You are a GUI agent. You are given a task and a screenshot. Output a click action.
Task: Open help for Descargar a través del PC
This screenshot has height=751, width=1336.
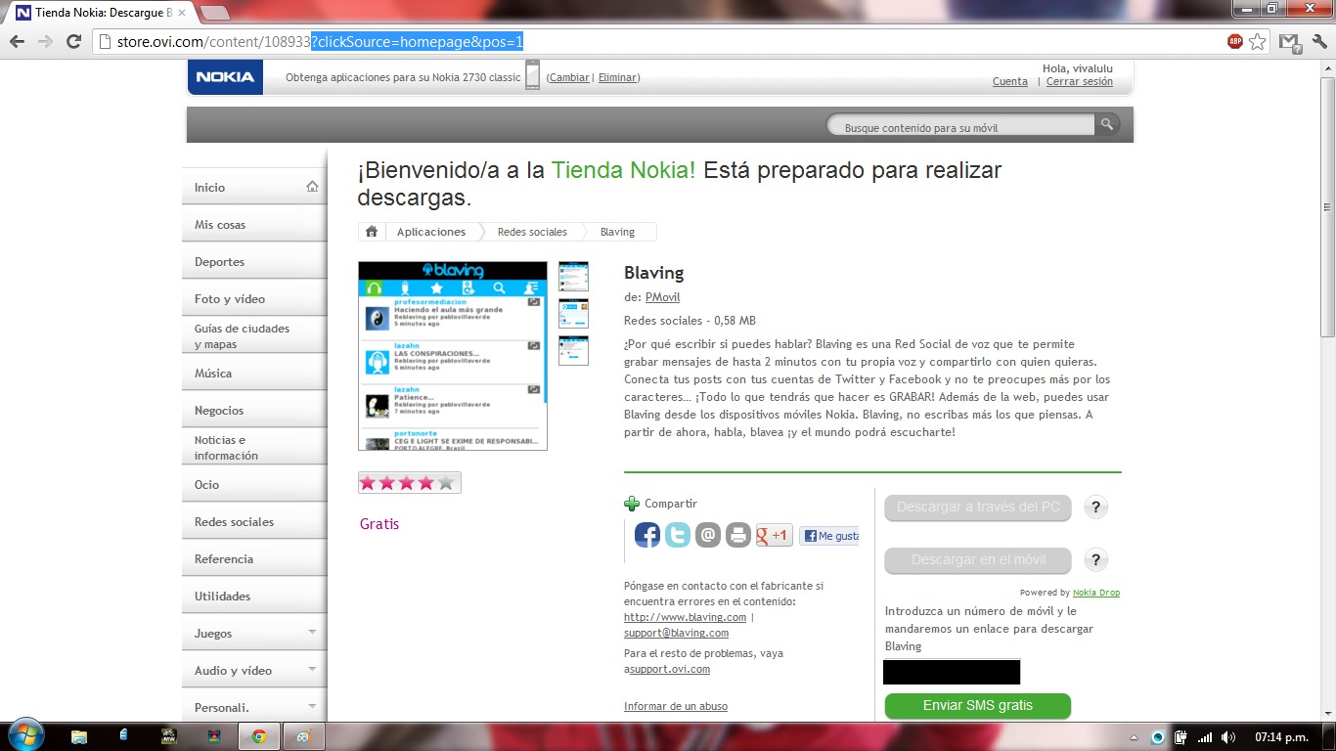click(x=1096, y=508)
